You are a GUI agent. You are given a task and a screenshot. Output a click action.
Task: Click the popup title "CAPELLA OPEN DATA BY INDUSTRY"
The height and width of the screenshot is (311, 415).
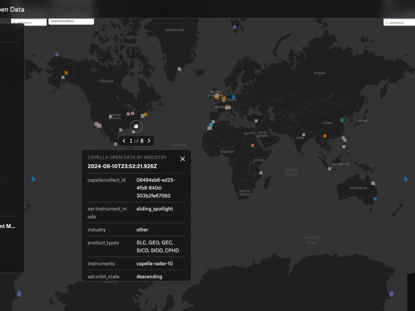pos(127,158)
